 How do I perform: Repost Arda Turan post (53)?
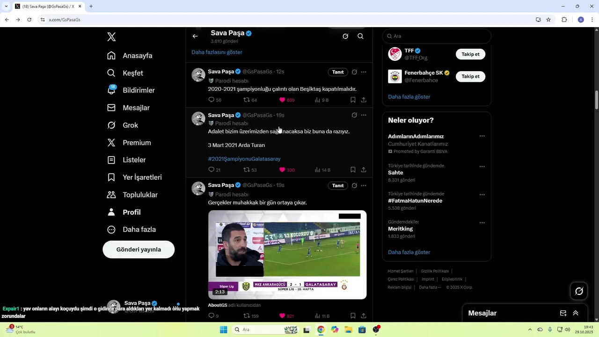point(250,170)
